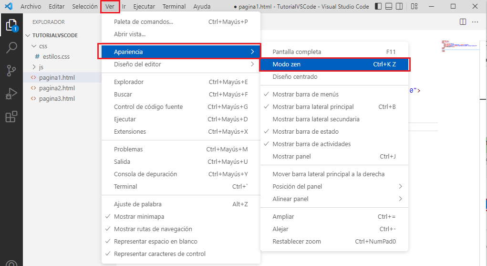Select Buscar in Ver menu
The image size is (487, 266).
(181, 94)
